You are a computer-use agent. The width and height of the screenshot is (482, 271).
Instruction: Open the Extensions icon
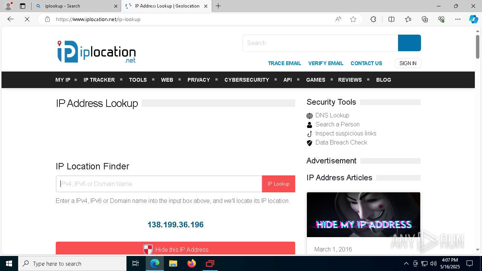point(373,19)
